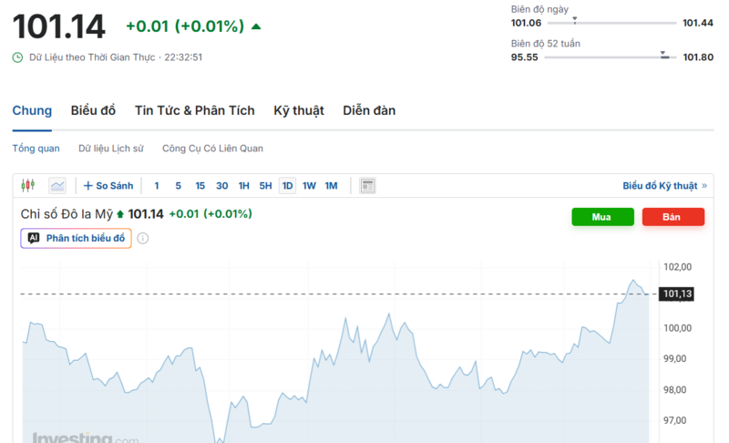This screenshot has height=443, width=729.
Task: Open the Diễn đàn tab
Action: click(369, 110)
